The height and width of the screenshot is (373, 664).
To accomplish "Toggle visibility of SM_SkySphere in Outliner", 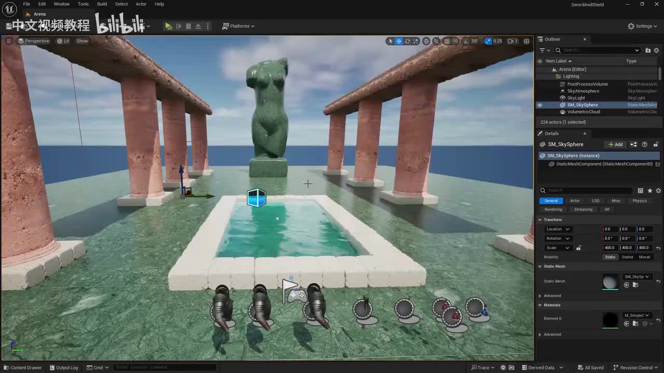I will click(539, 105).
